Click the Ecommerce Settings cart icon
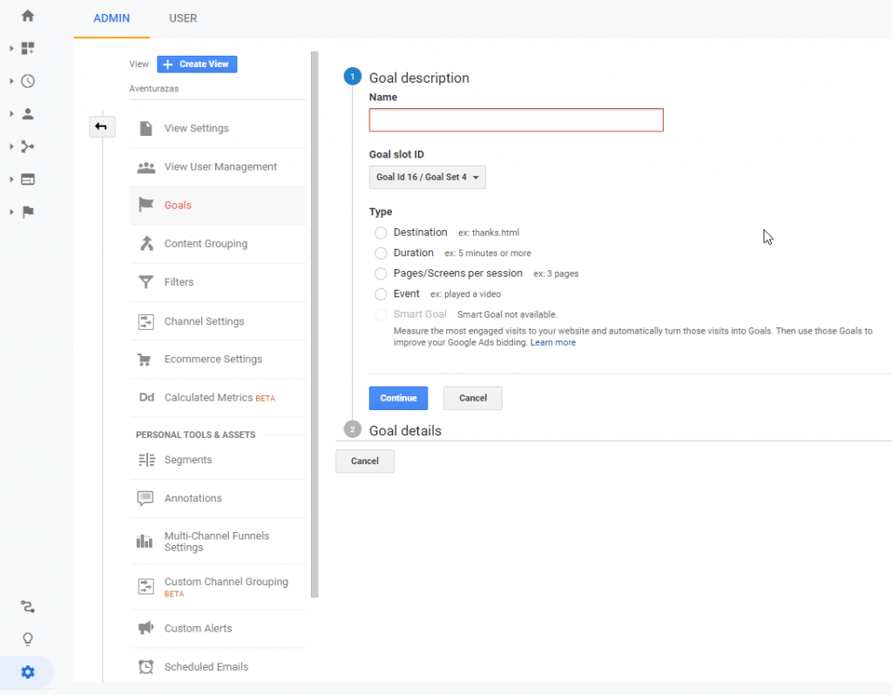 145,360
